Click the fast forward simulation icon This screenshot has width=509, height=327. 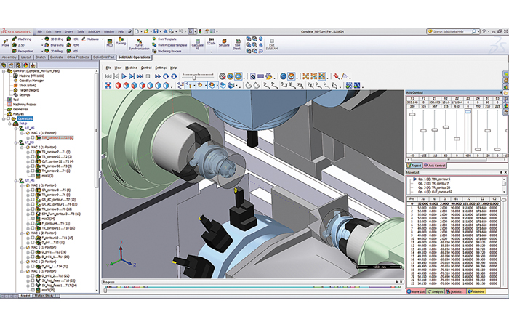point(158,76)
